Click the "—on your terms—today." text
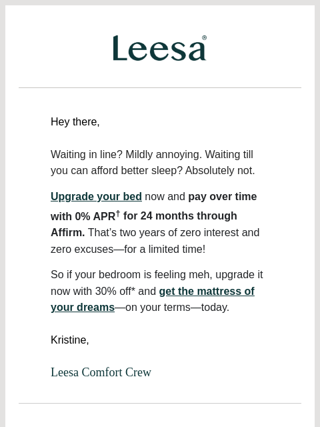320x427 pixels. tap(172, 307)
